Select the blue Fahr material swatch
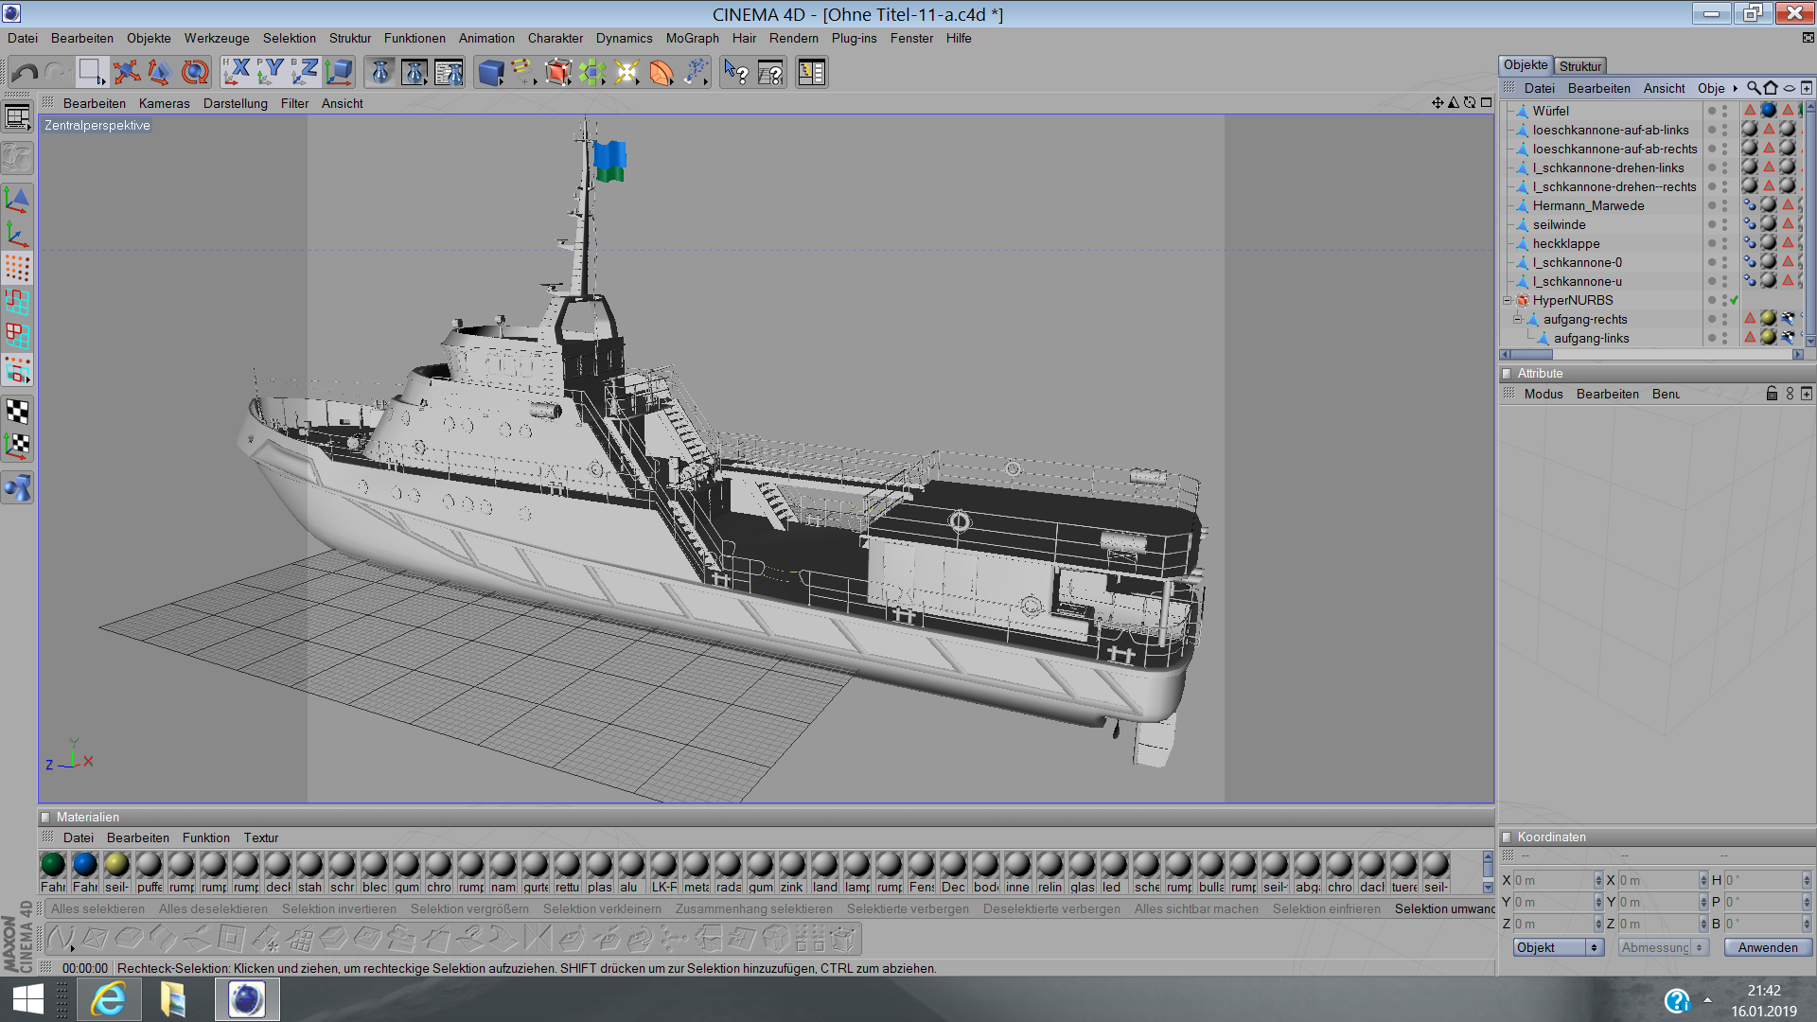Screen dimensions: 1817x1022 (85, 864)
